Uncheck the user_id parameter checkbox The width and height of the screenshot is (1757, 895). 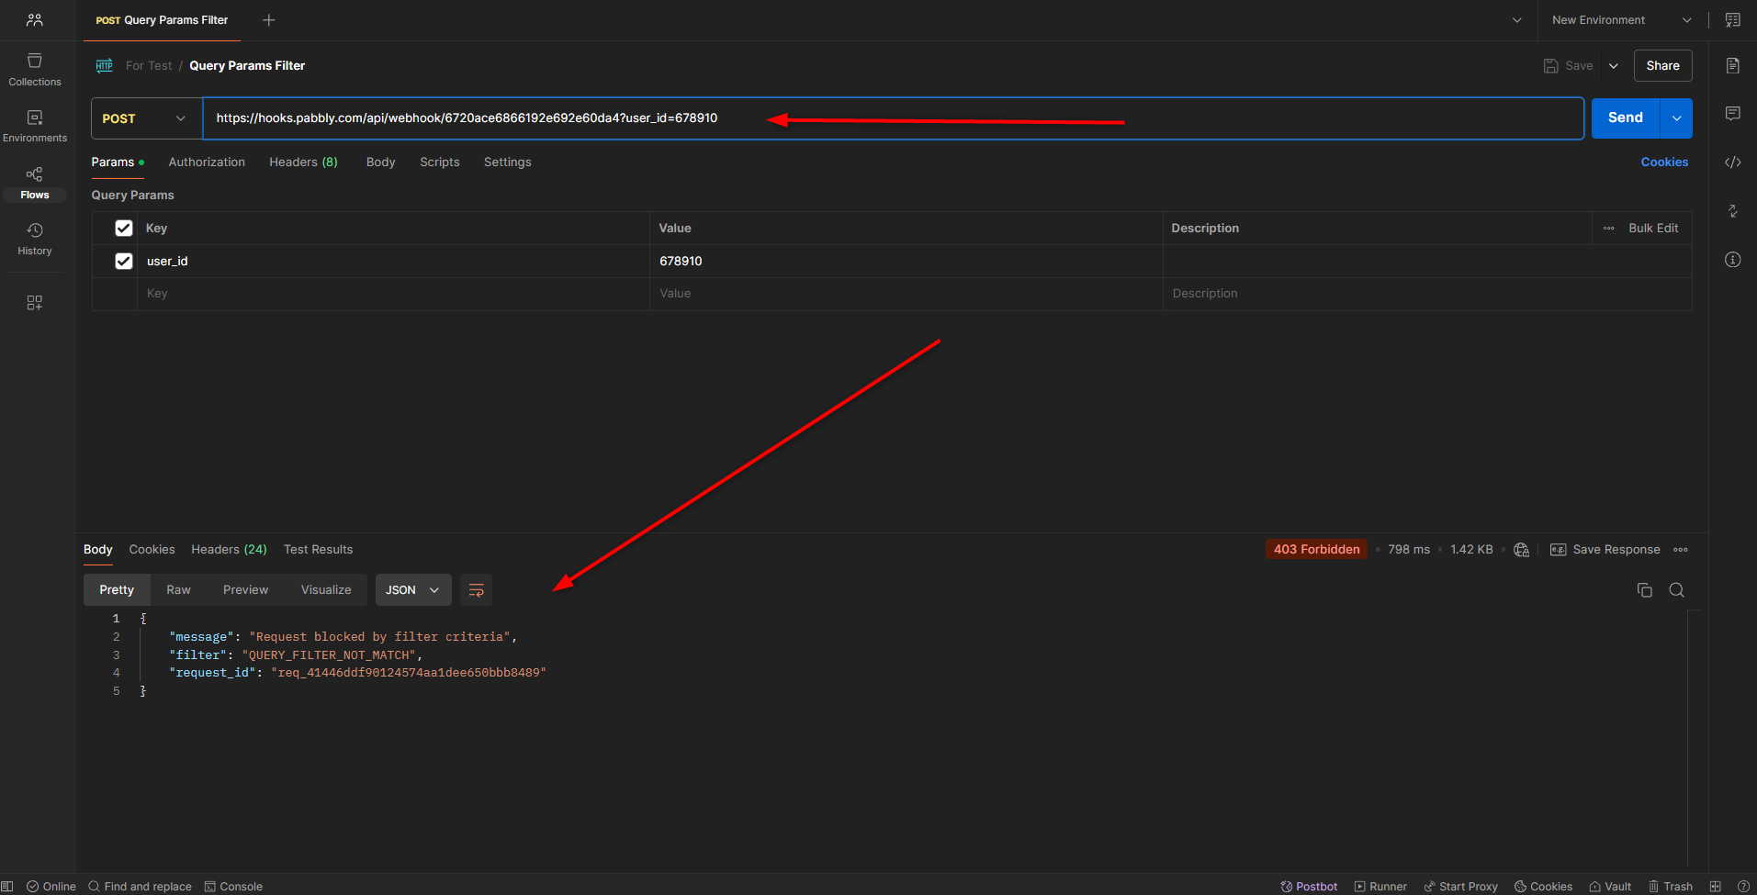124,262
